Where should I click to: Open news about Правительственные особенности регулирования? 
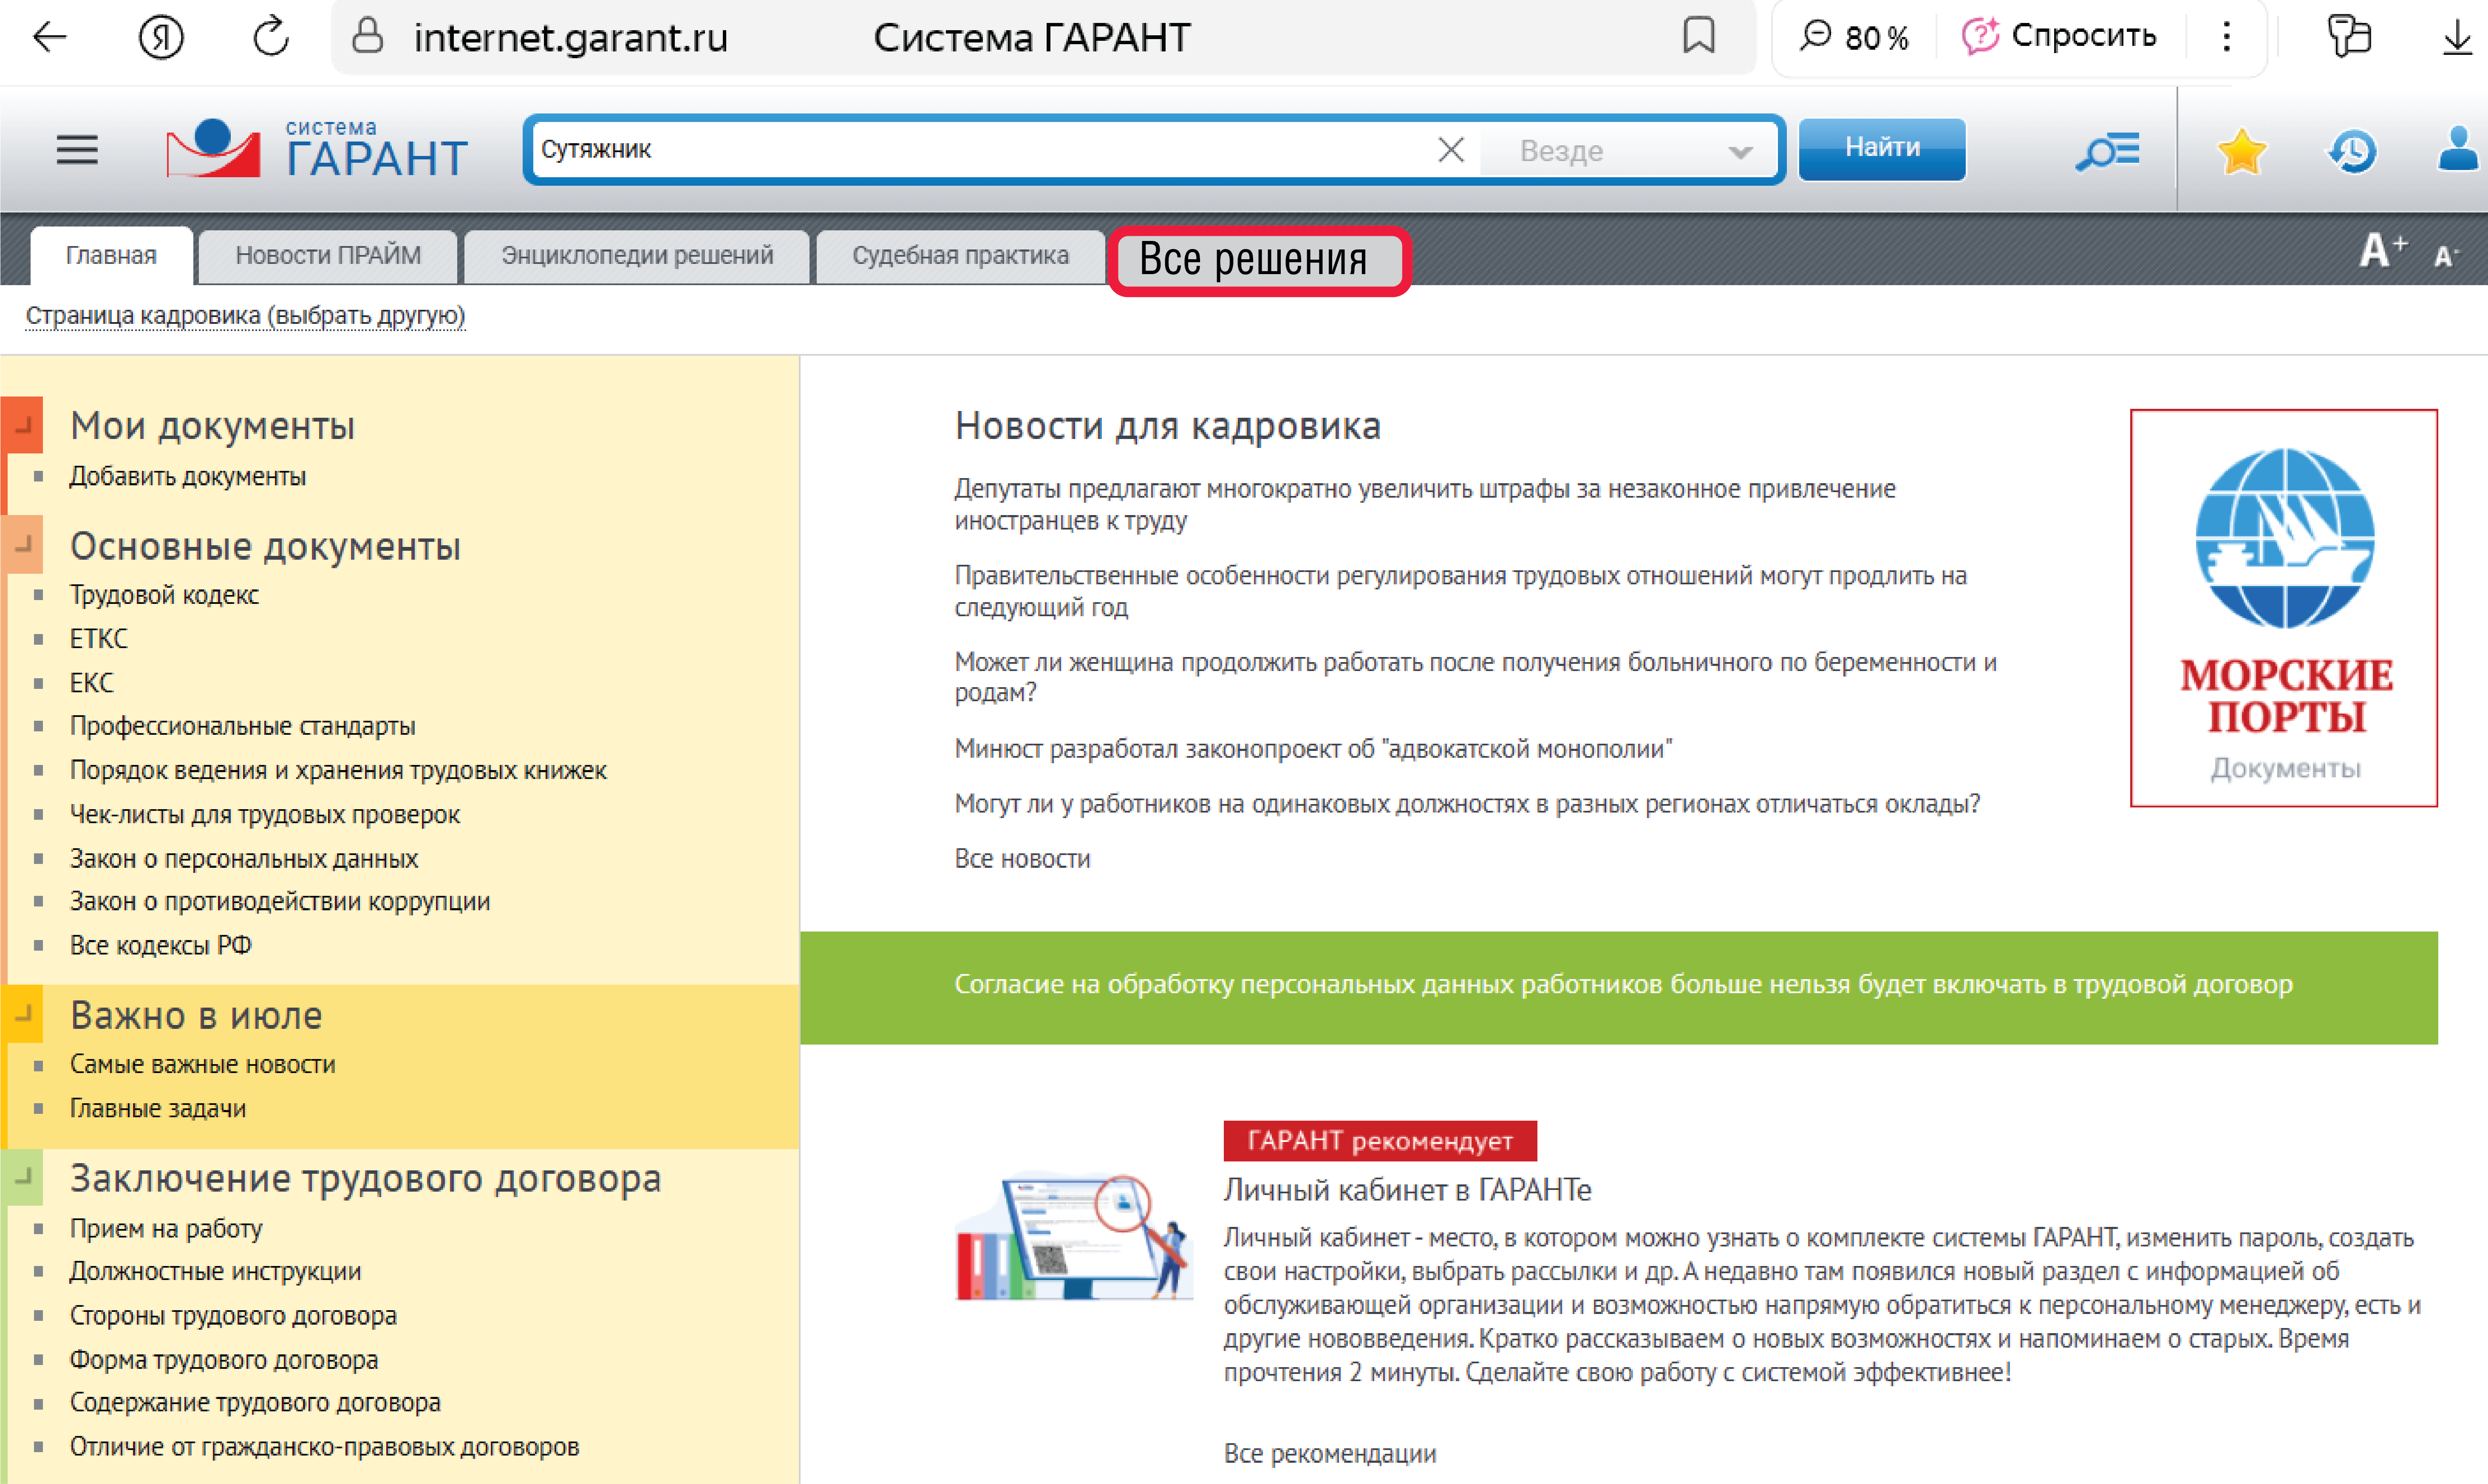[x=1461, y=591]
